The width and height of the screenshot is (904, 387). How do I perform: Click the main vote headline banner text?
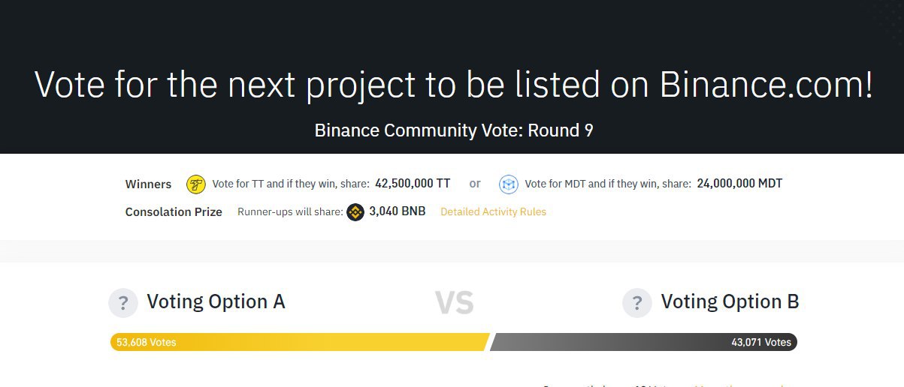coord(454,84)
